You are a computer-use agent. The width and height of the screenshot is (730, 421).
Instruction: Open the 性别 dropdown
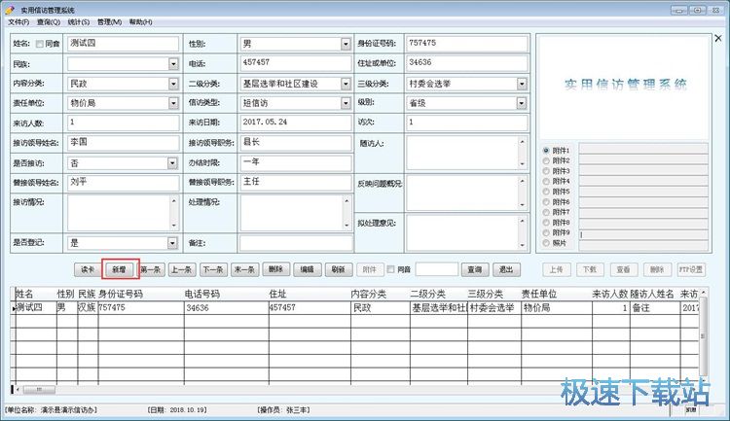(346, 44)
